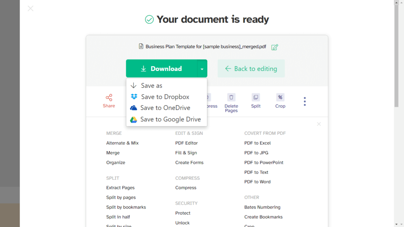This screenshot has height=227, width=404.
Task: Open PDF to Text link
Action: tap(256, 173)
